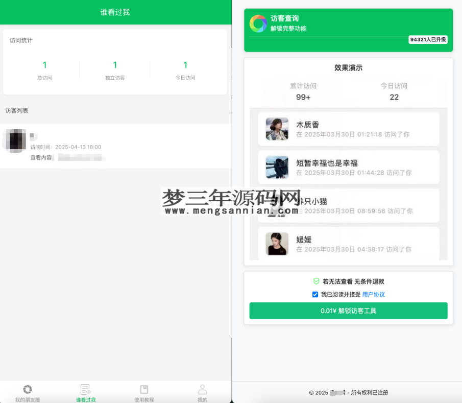The width and height of the screenshot is (462, 403).
Task: Click 短暂幸福也是幸福's avatar
Action: coord(277,168)
